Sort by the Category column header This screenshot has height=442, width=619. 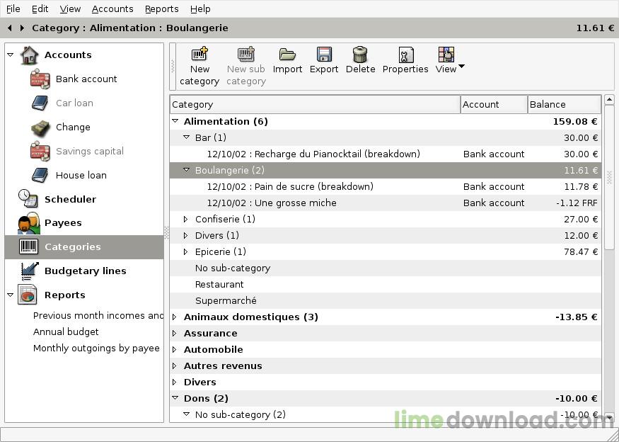[315, 104]
